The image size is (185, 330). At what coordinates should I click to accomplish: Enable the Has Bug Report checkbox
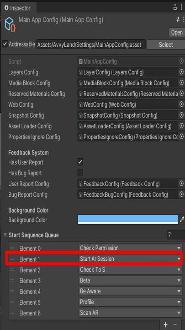(80, 173)
